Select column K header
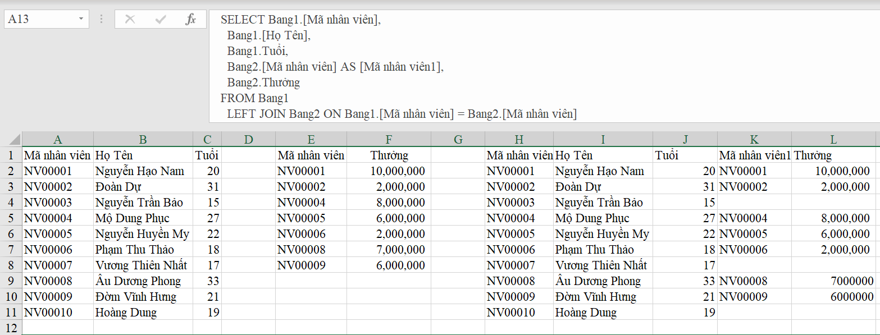 [x=754, y=140]
